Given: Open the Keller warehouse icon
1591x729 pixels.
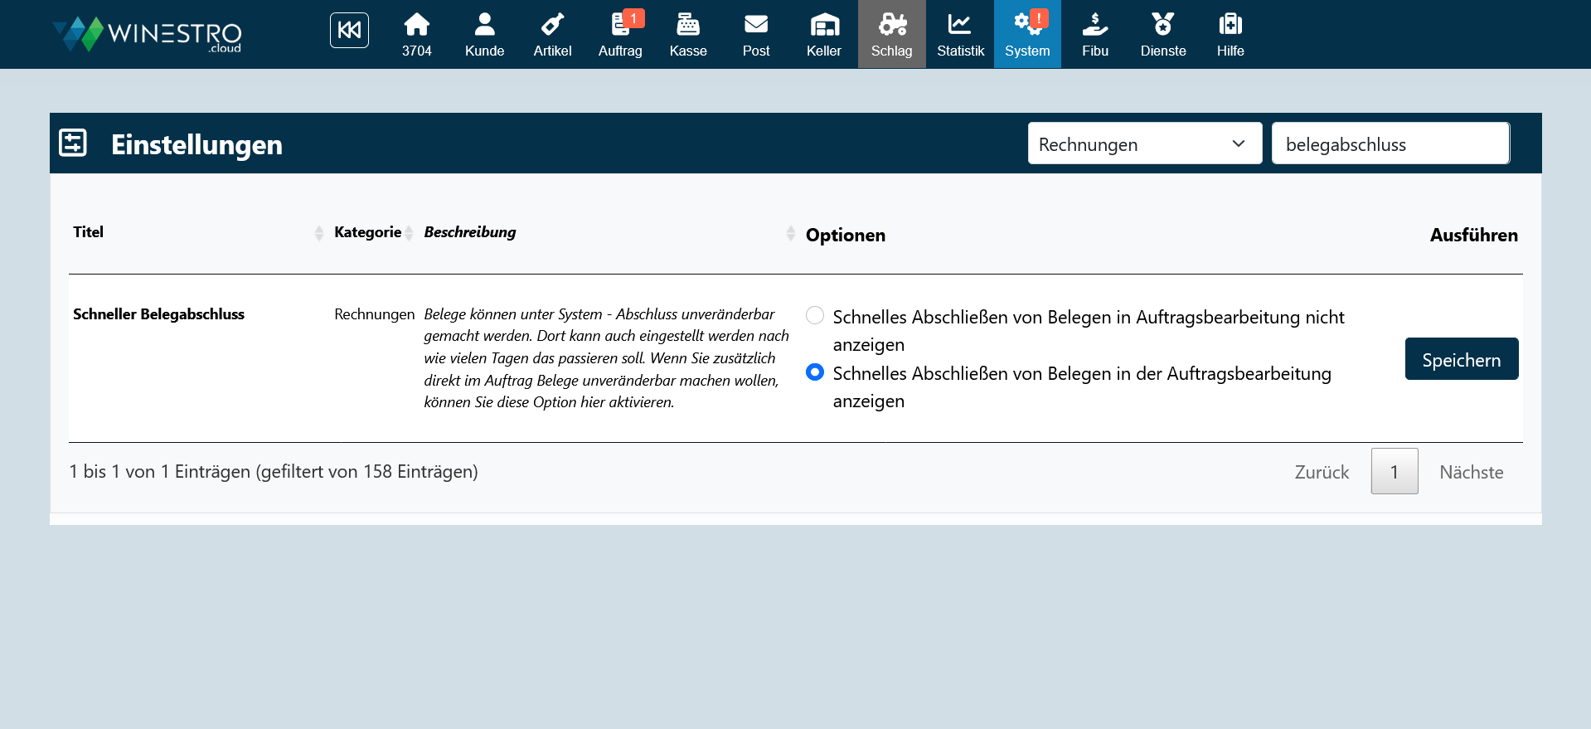Looking at the screenshot, I should 823,34.
